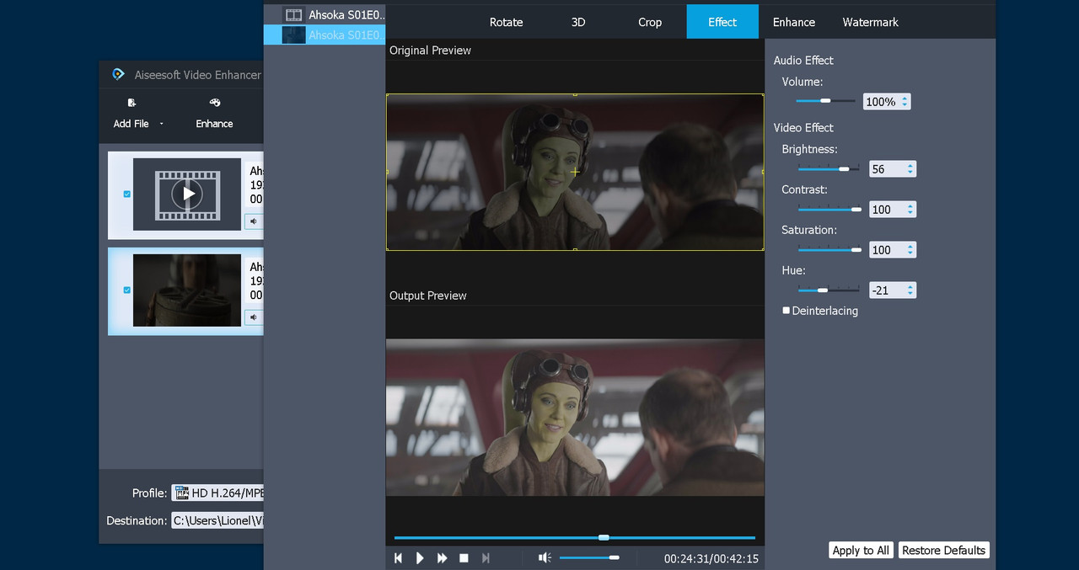Click the video seek progress bar

(x=575, y=537)
